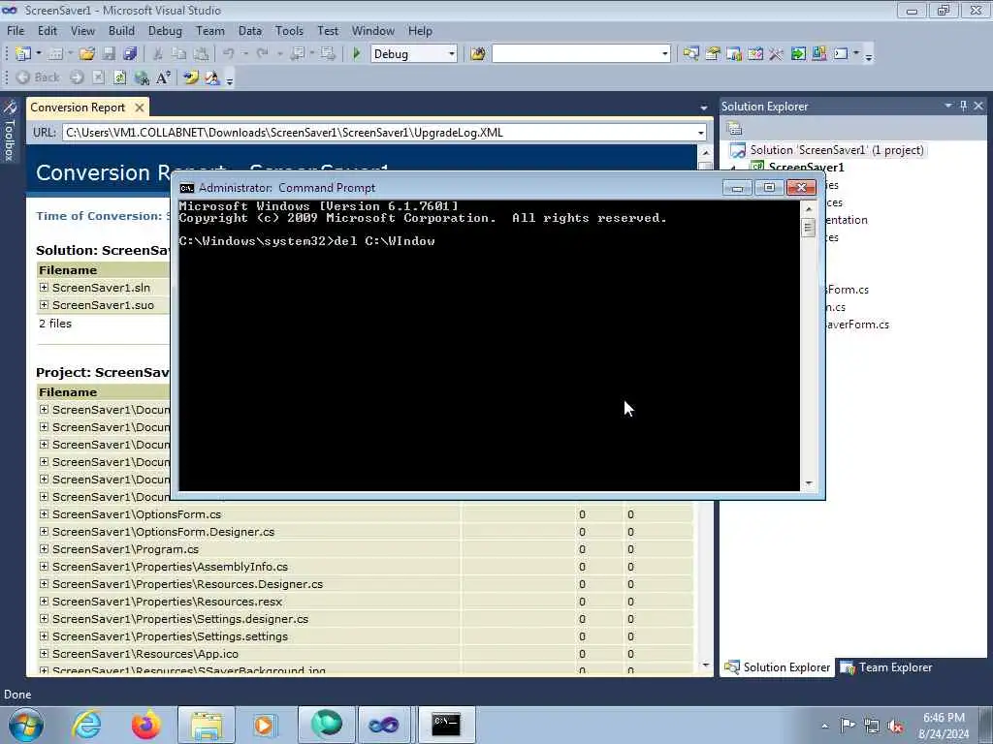This screenshot has height=744, width=993.
Task: Click the web Search globe icon
Action: 142,77
